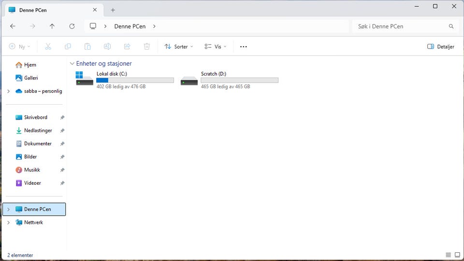Unpin Skrivebord using its pin icon

(x=62, y=118)
